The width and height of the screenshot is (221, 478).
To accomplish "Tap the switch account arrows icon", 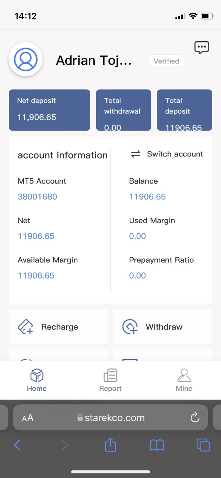I will 136,154.
